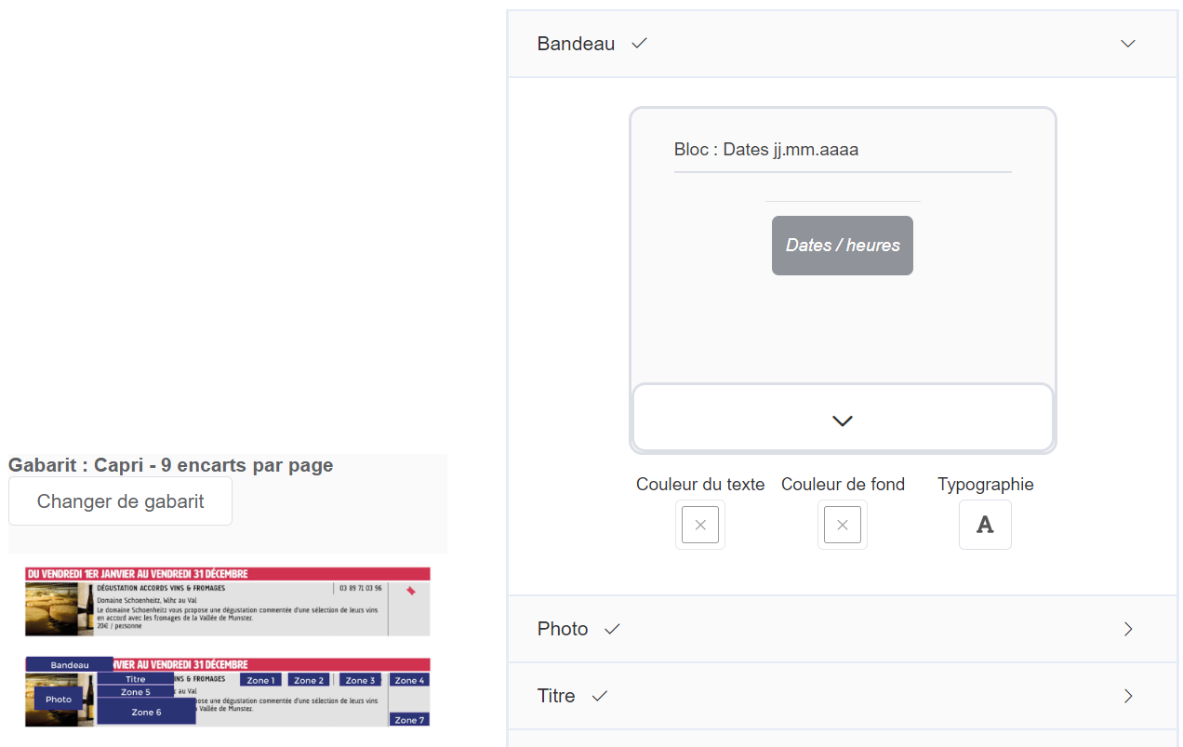Expand the block list down chevron

843,420
